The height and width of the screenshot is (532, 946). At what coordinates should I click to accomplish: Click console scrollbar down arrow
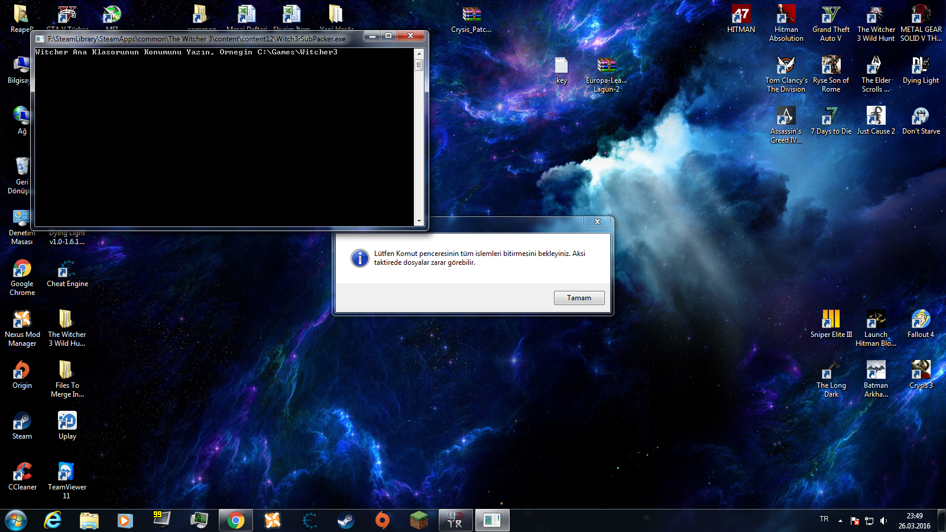(x=419, y=221)
